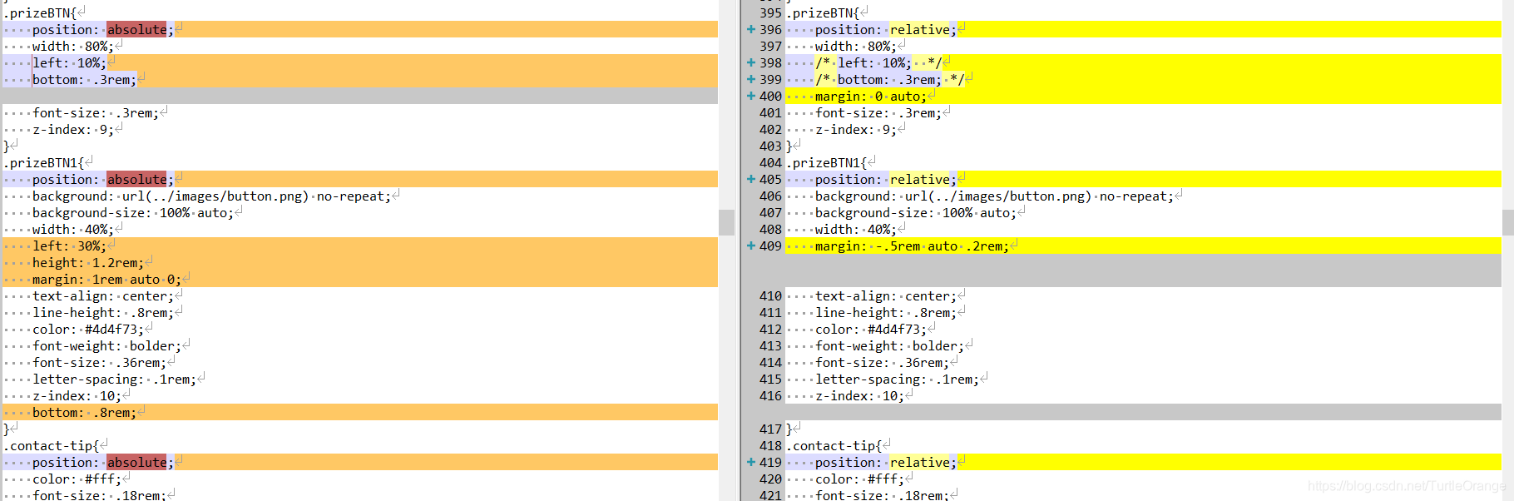This screenshot has height=501, width=1514.
Task: Click 'z-index: 10;' on line 416
Action: [859, 395]
